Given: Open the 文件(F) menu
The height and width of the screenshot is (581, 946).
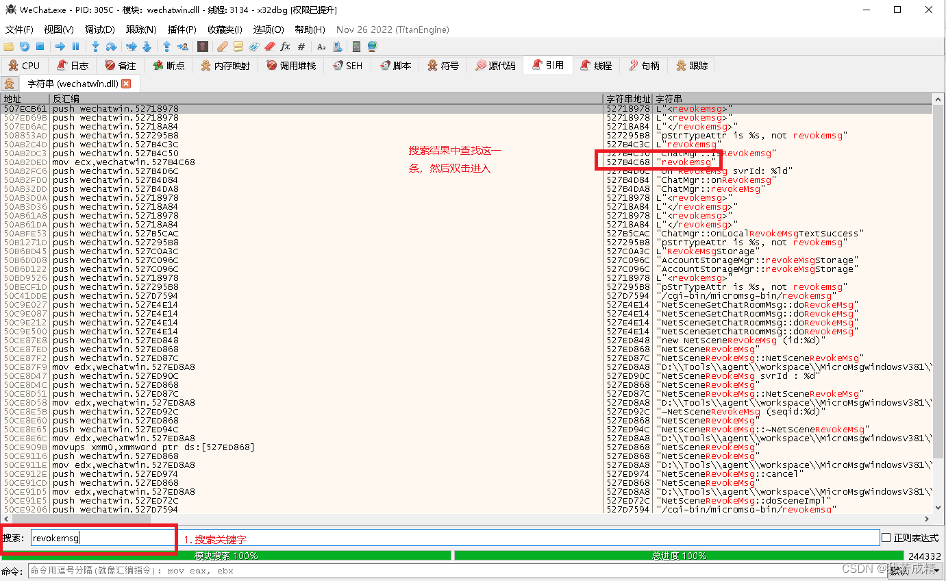Looking at the screenshot, I should tap(19, 29).
